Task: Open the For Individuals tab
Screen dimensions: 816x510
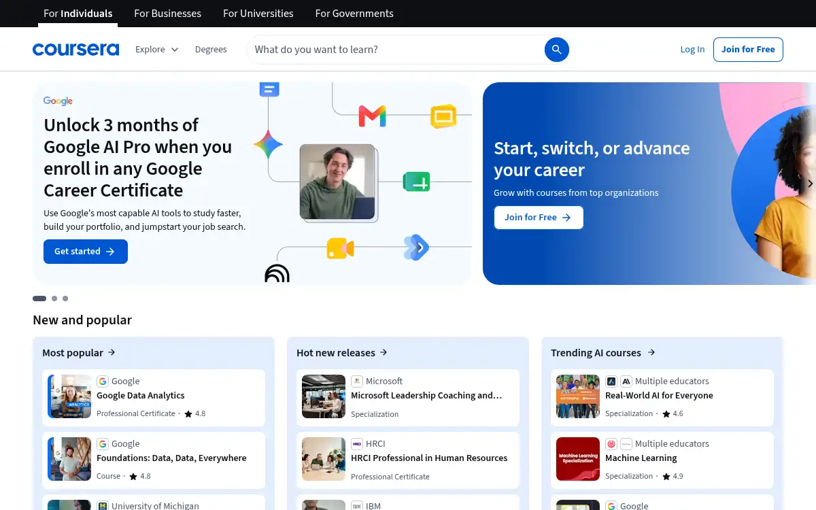Action: tap(78, 14)
